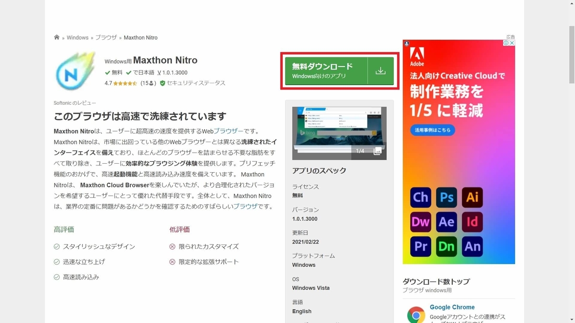Click the 1/4 image counter
575x323 pixels.
pyautogui.click(x=360, y=151)
